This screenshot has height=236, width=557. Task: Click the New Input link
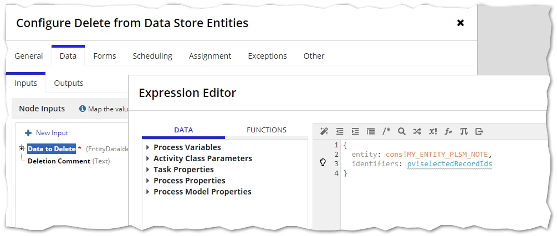(x=52, y=133)
